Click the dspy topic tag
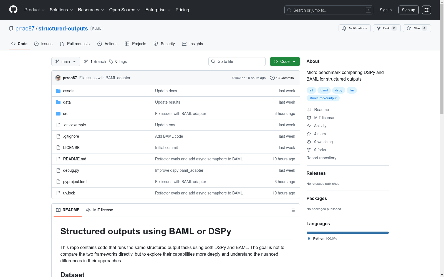 (x=339, y=90)
